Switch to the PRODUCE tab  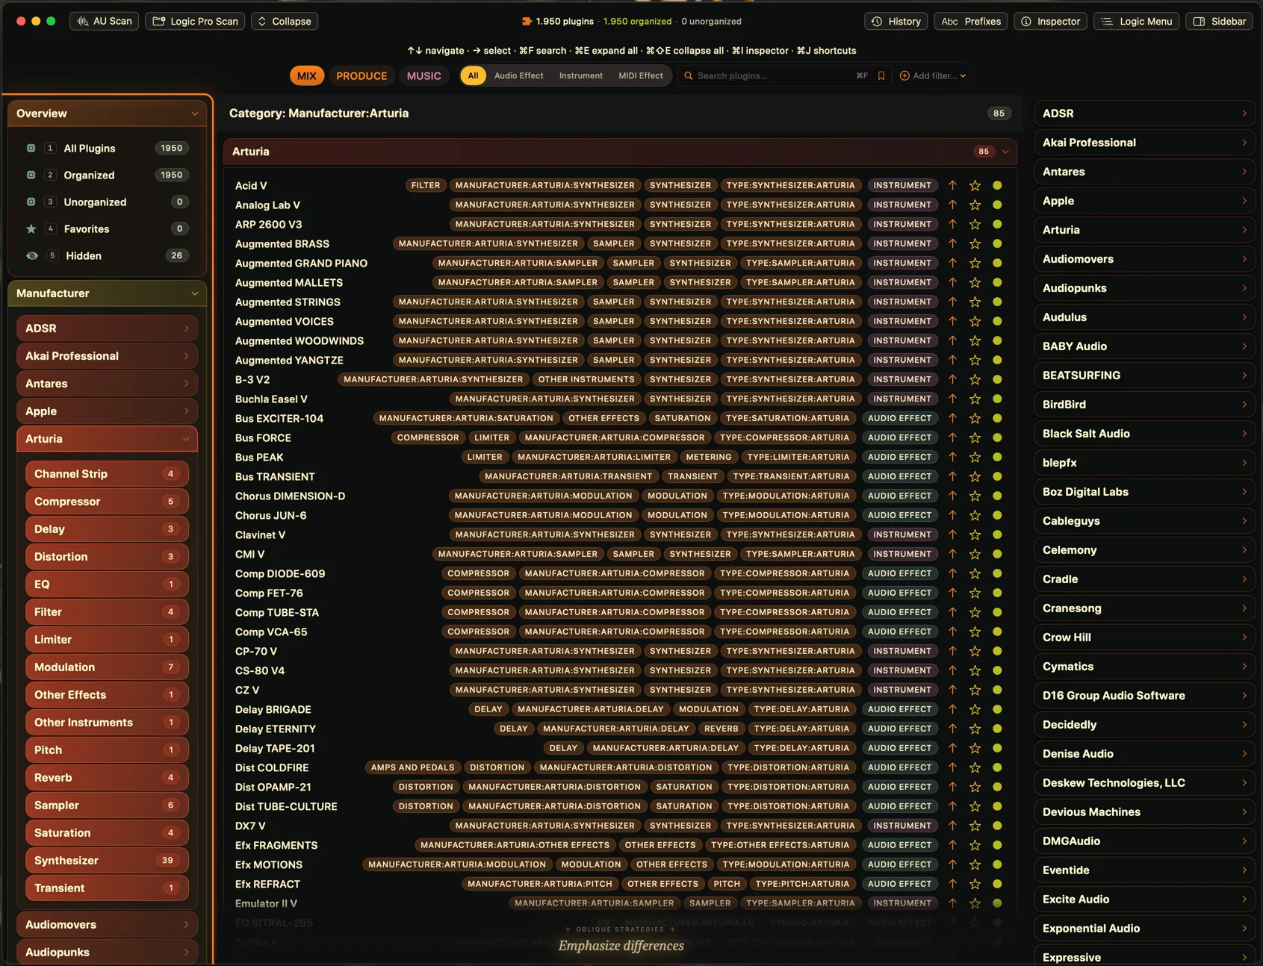361,76
